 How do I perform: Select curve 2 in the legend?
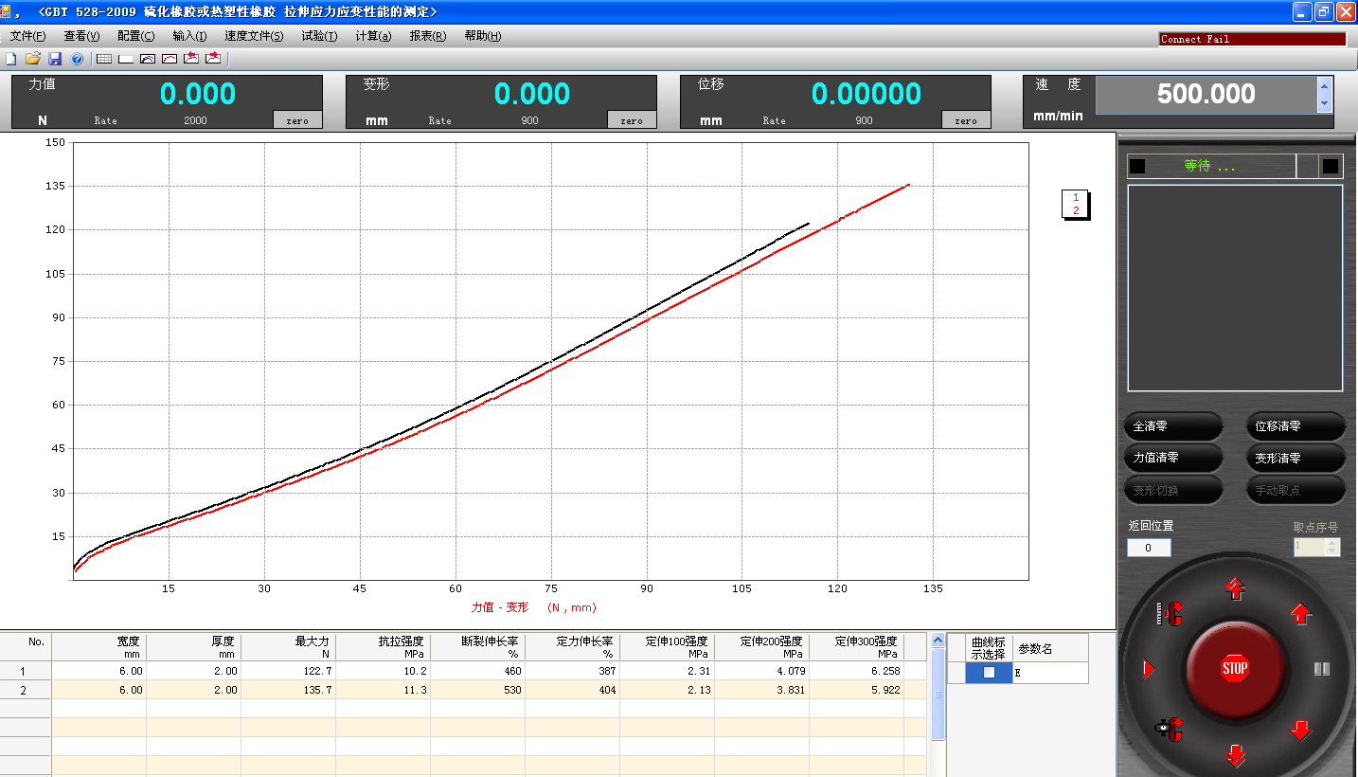[1076, 210]
